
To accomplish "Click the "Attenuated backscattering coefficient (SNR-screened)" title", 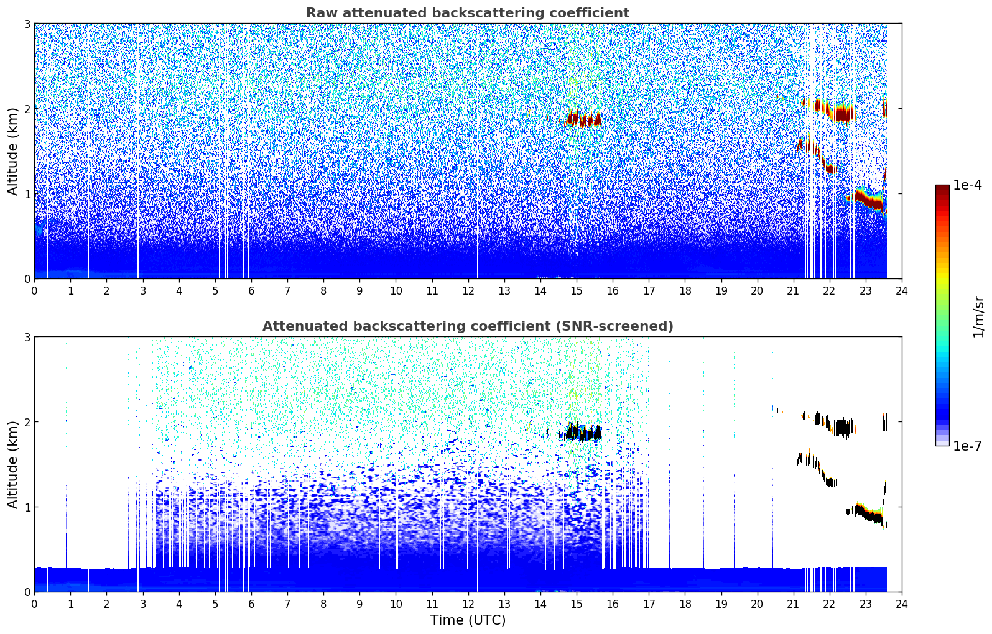I will 468,326.
